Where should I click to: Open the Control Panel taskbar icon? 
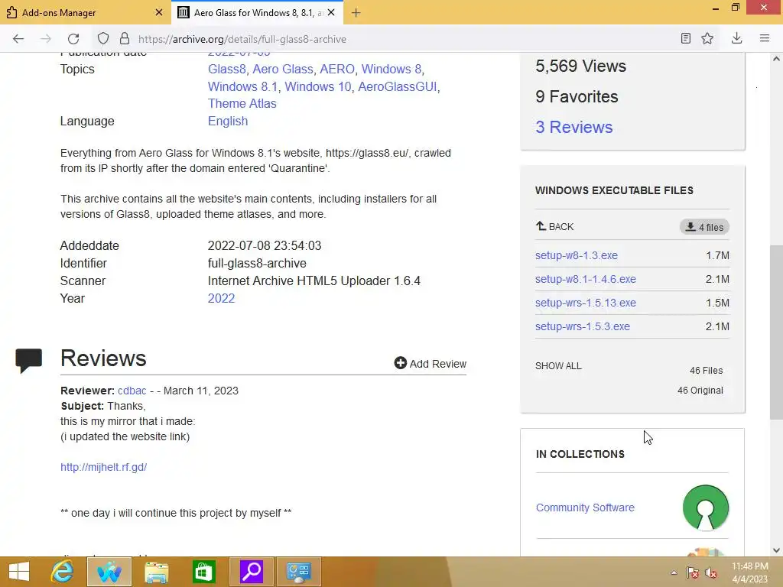coord(299,572)
